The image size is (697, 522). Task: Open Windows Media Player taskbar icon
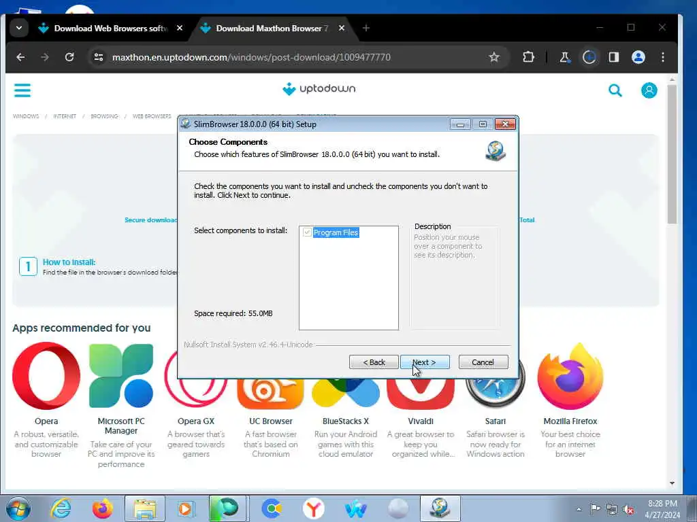(186, 508)
